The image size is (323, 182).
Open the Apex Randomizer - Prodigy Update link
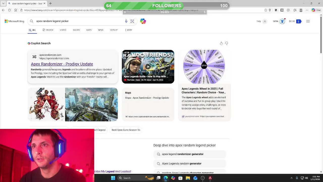point(62,64)
